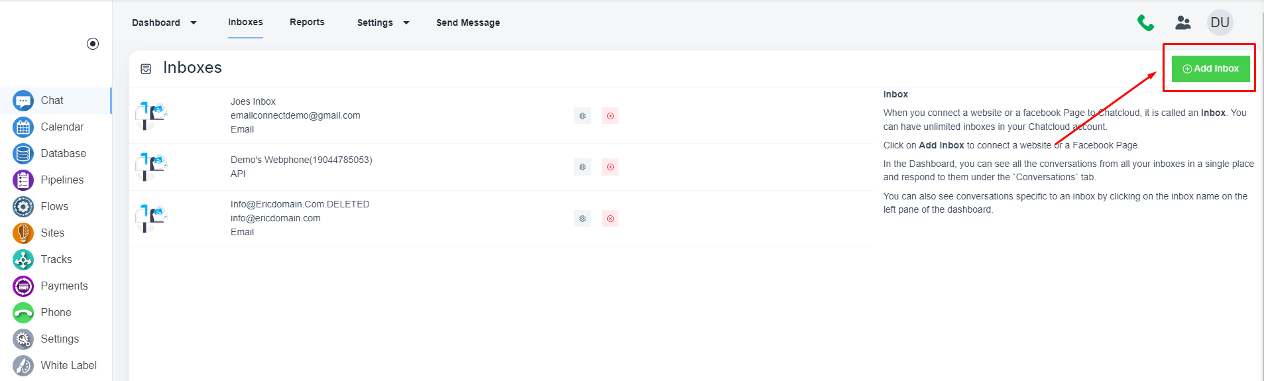This screenshot has width=1264, height=381.
Task: Open the DU user avatar menu
Action: [x=1220, y=23]
